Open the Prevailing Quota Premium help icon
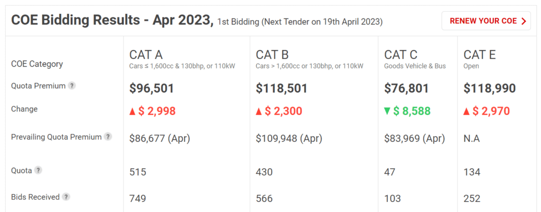 coord(108,137)
